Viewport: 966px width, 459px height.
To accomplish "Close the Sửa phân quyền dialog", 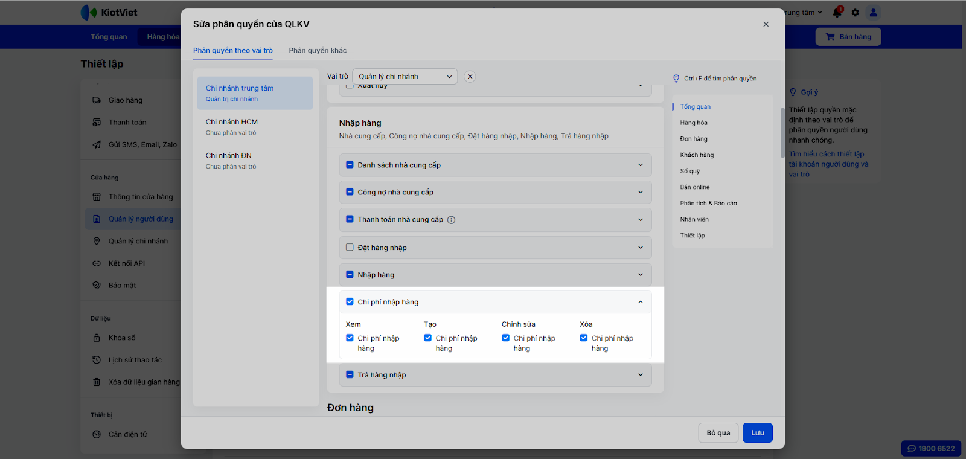I will tap(766, 24).
